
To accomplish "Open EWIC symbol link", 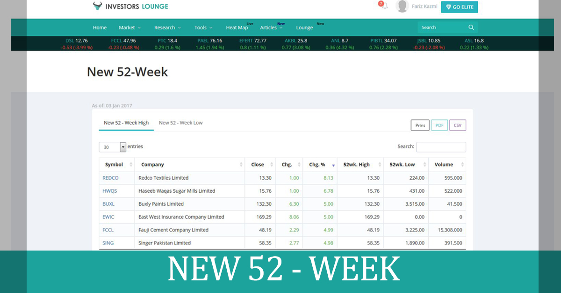I will tap(108, 217).
